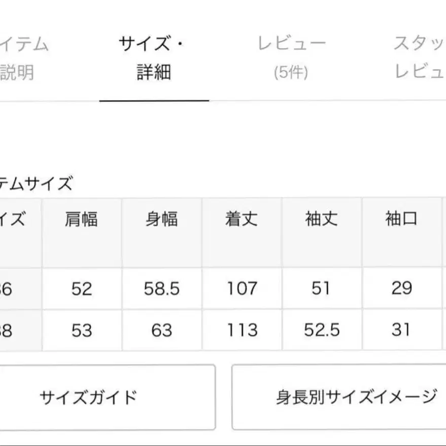Click the 113 length measurement cell
Screen dimensions: 446x446
click(242, 330)
